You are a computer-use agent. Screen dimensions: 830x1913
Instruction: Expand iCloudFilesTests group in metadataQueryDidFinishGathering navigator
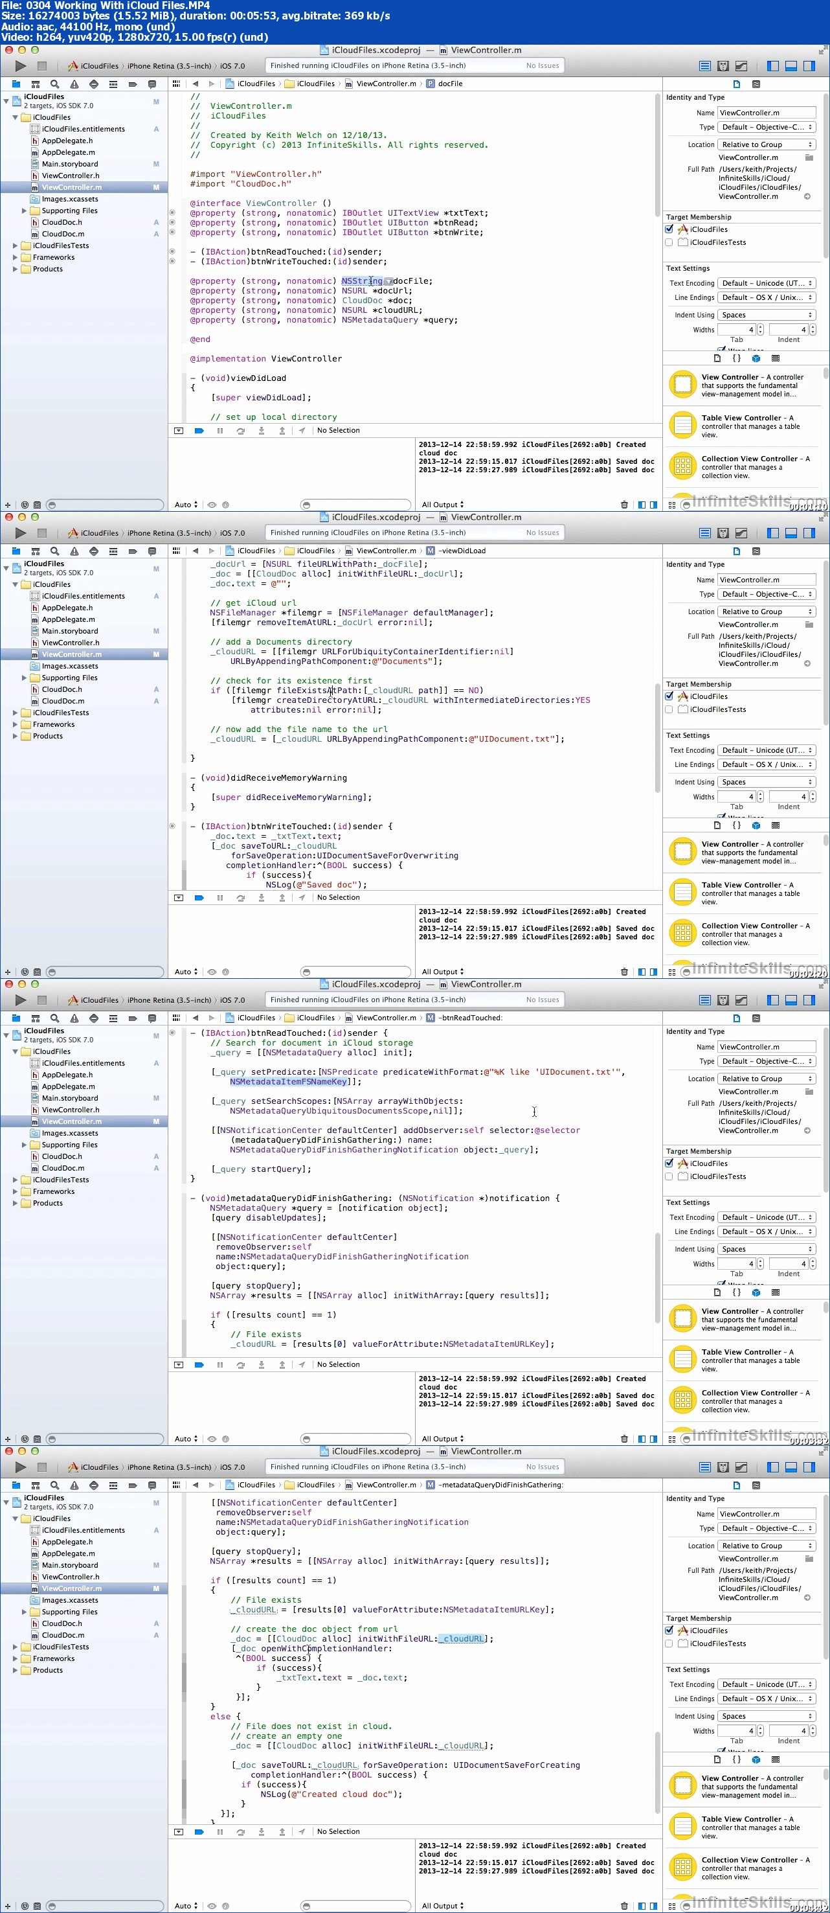coord(15,1647)
